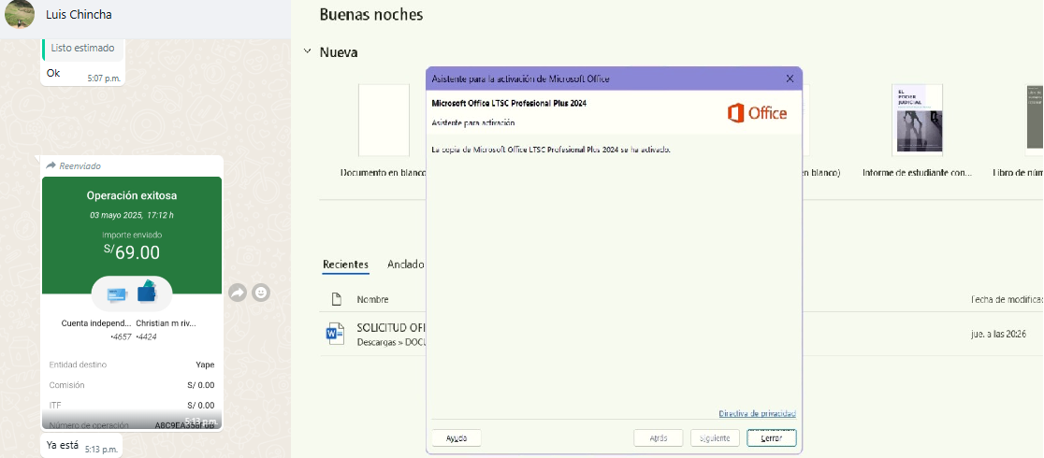Open the Informe de estudiante template thumbnail
Screen dimensions: 1044x458
click(x=917, y=119)
